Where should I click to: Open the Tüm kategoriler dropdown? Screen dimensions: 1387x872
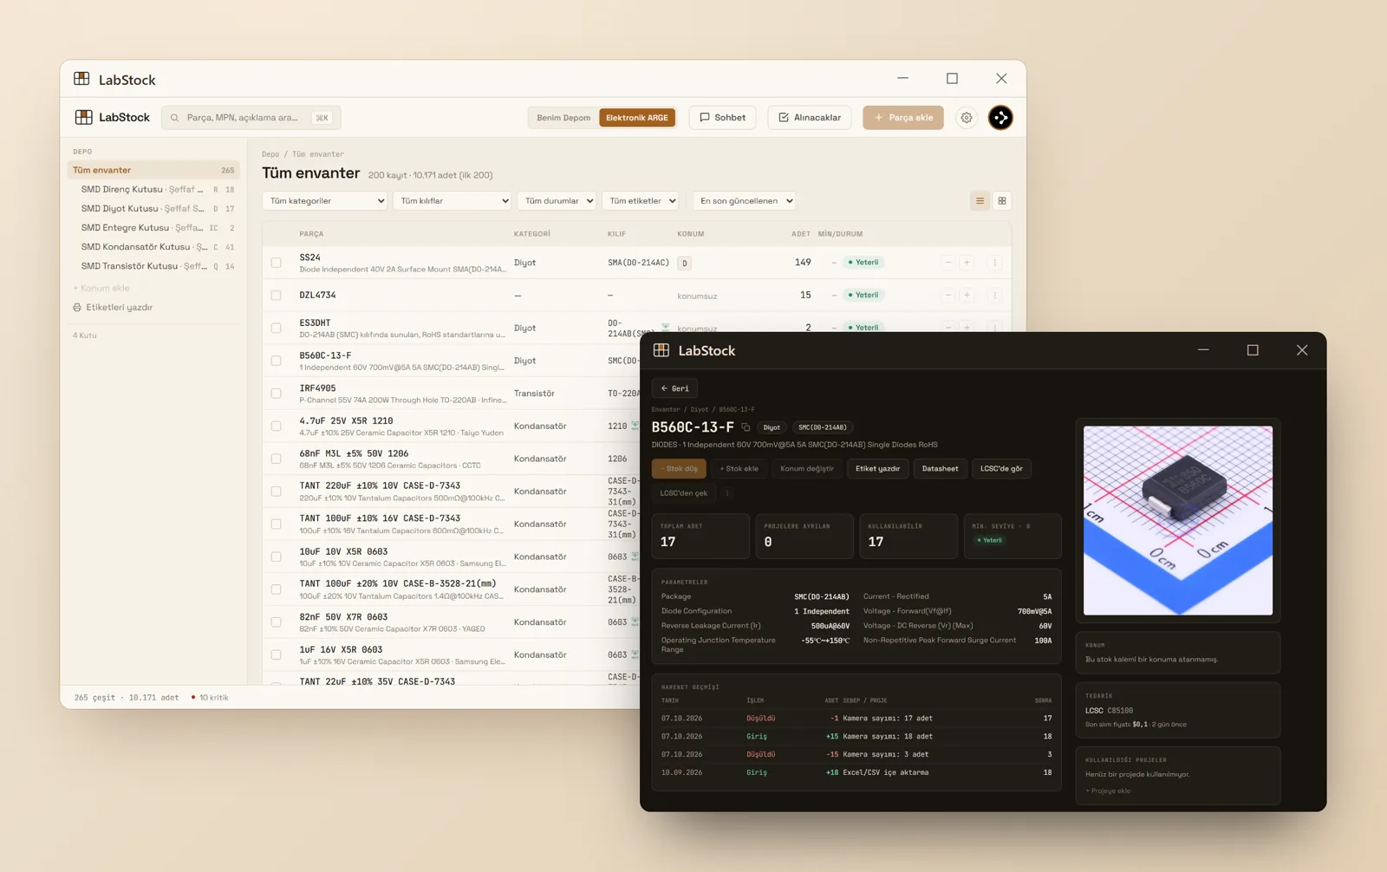tap(325, 201)
